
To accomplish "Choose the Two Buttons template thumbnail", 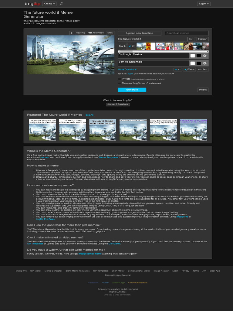I will (160, 46).
